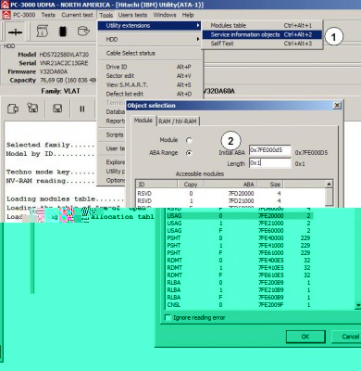Select the ABA Range radio button
Image resolution: width=361 pixels, height=371 pixels.
tap(189, 153)
